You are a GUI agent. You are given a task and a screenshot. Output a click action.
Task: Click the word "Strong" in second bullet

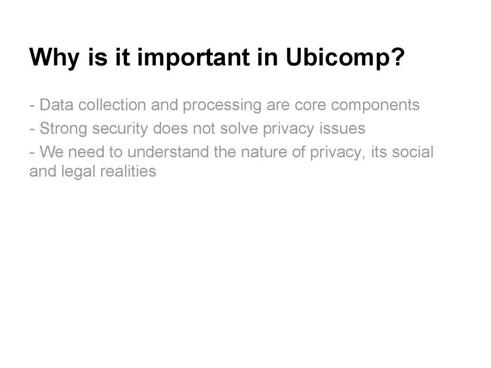click(x=63, y=128)
